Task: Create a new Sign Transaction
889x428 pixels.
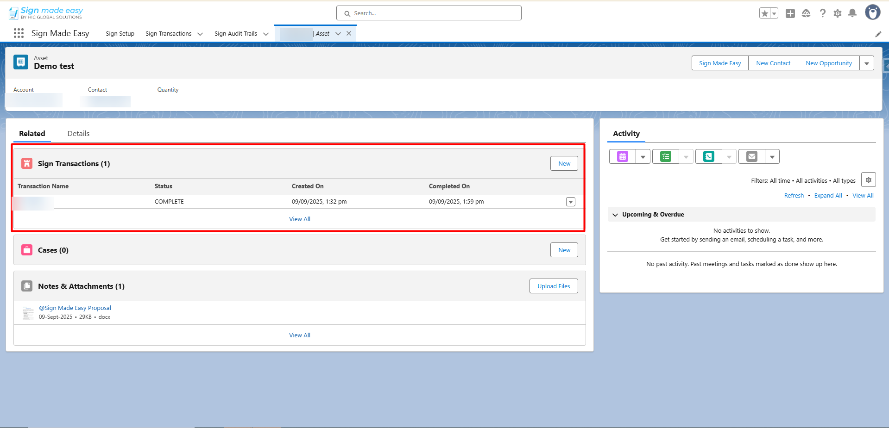Action: click(564, 163)
